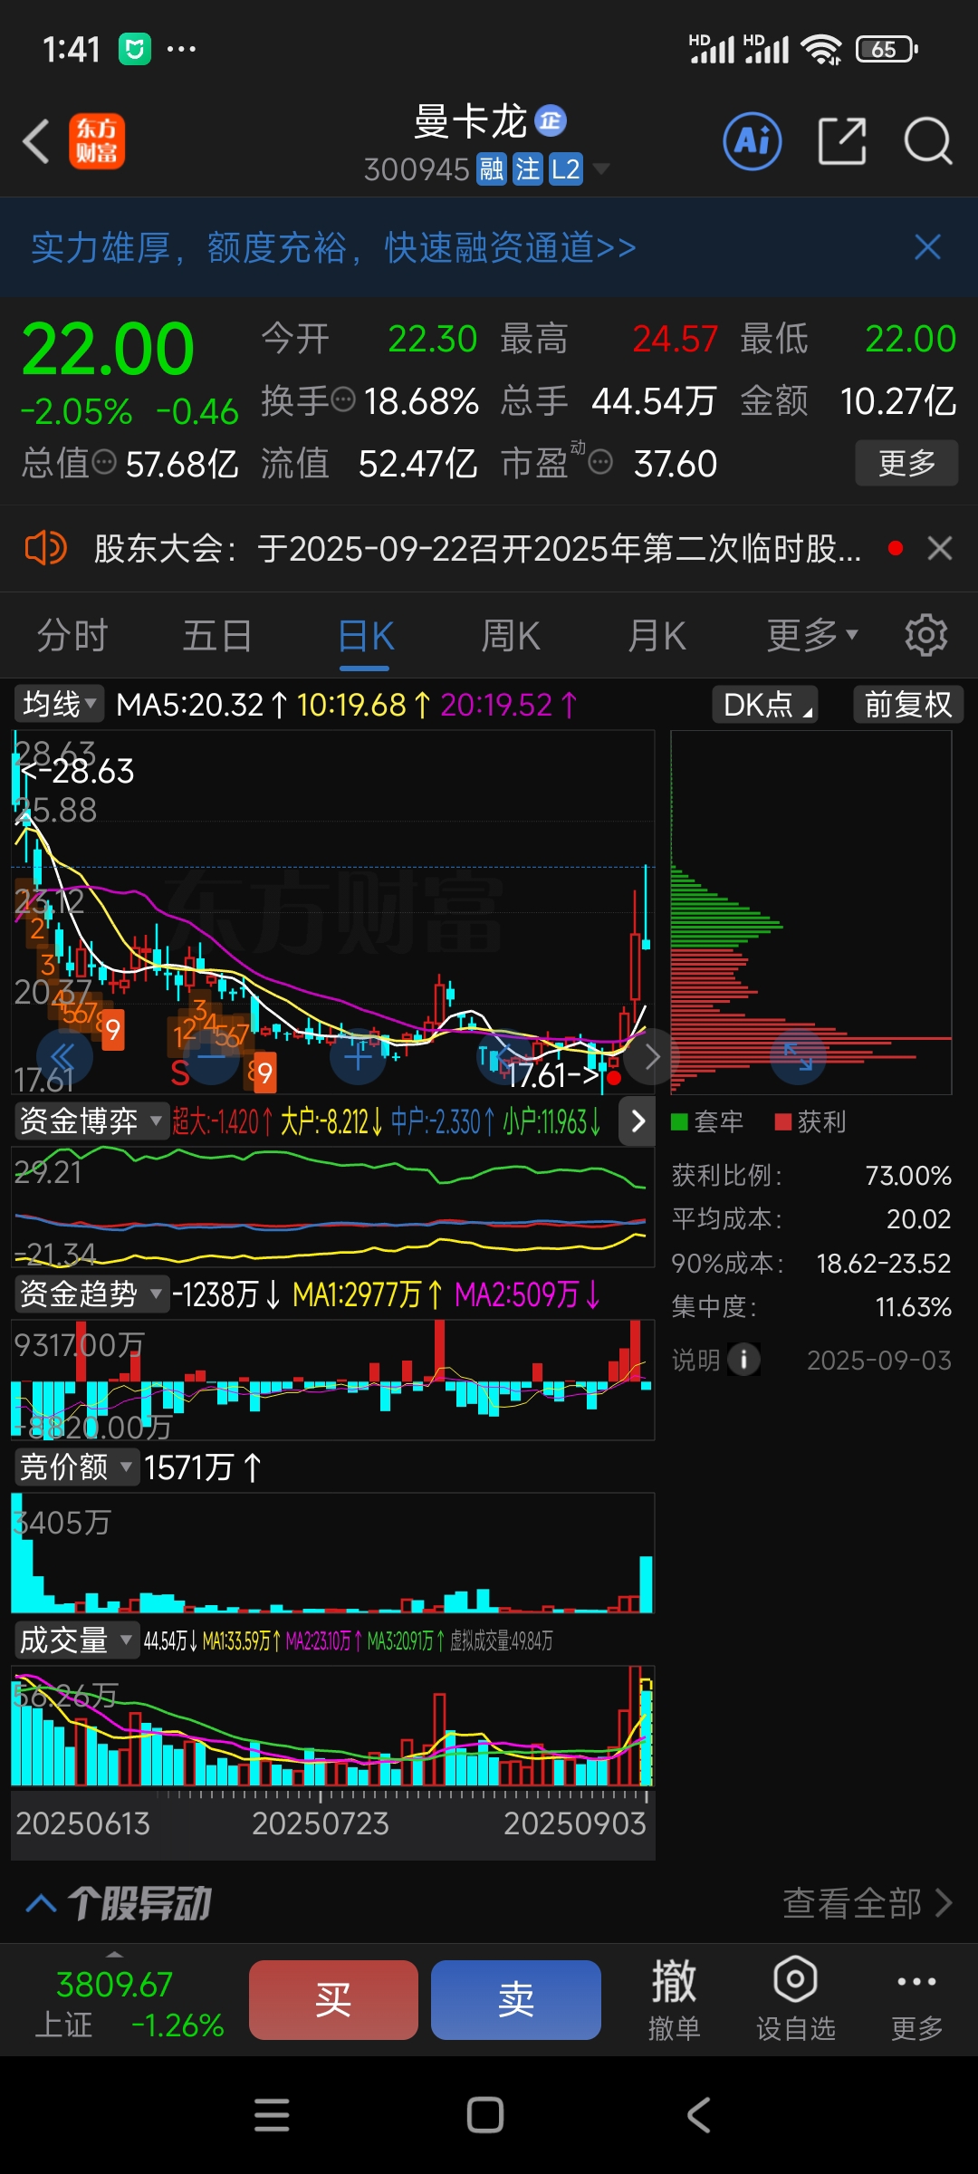Viewport: 978px width, 2174px height.
Task: Tap the 撤单 cancel order icon
Action: pos(674,2000)
